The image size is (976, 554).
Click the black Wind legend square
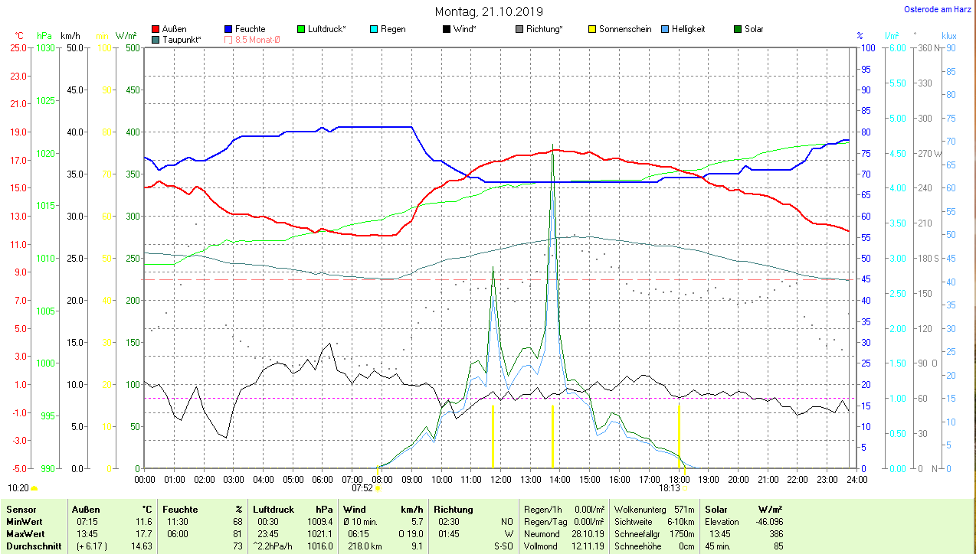point(447,29)
